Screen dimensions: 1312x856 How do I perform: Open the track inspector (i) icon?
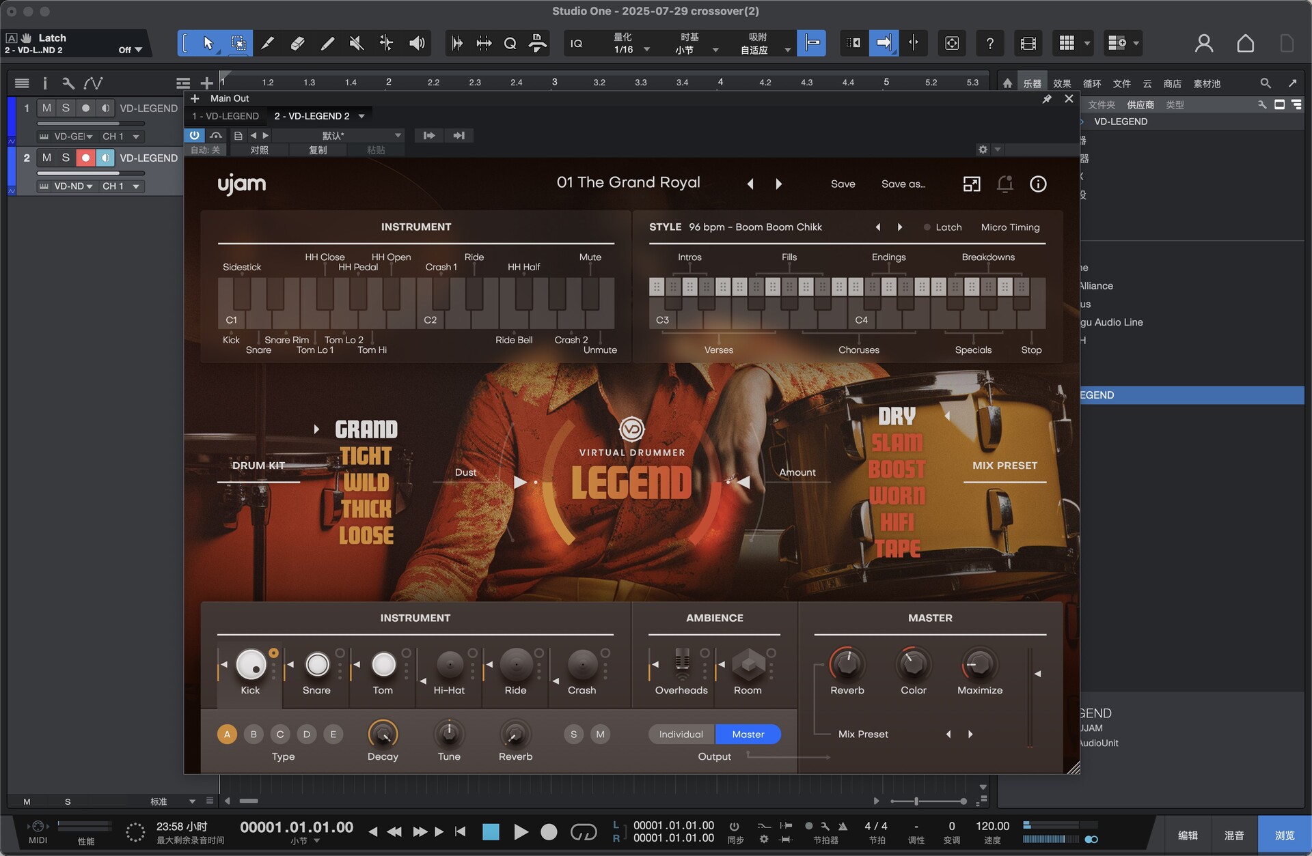click(x=45, y=83)
